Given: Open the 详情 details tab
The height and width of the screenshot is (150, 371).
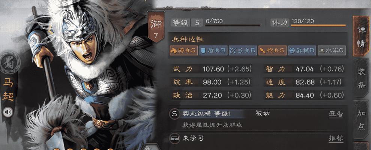Looking at the screenshot, I should pos(361,36).
